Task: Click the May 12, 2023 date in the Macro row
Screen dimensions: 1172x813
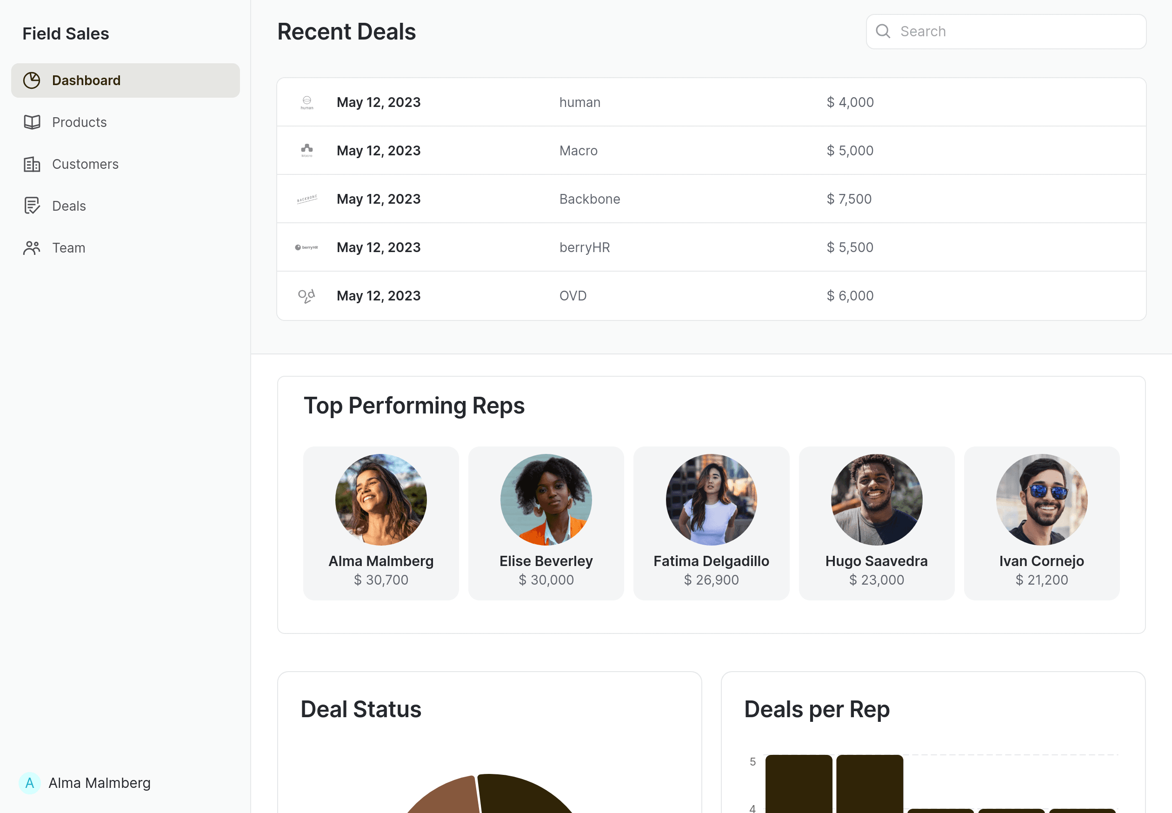Action: coord(379,151)
